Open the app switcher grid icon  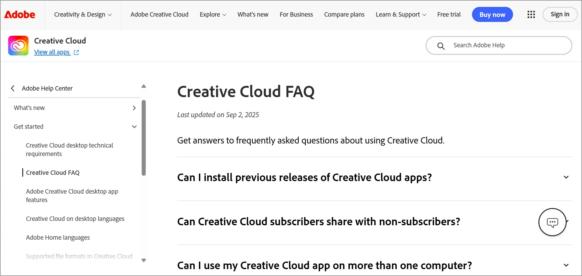click(x=531, y=14)
